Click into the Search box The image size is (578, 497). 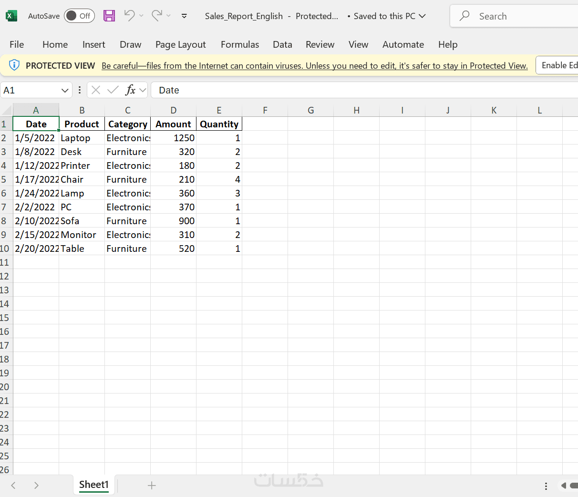coord(514,16)
